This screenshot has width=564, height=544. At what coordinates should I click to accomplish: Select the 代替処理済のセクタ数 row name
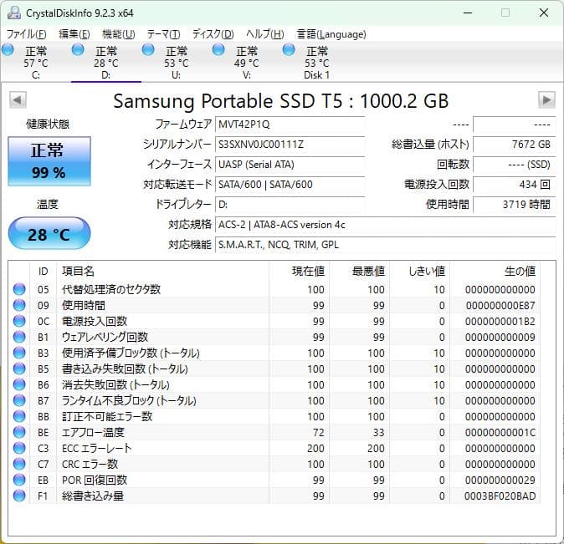(111, 289)
